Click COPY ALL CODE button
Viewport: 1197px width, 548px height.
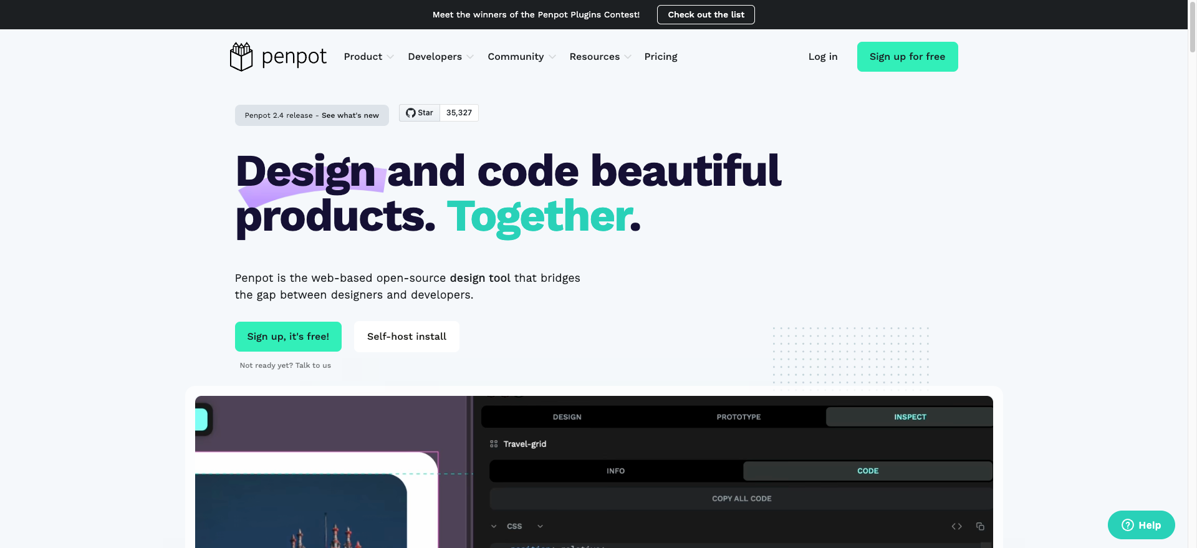[x=741, y=499]
